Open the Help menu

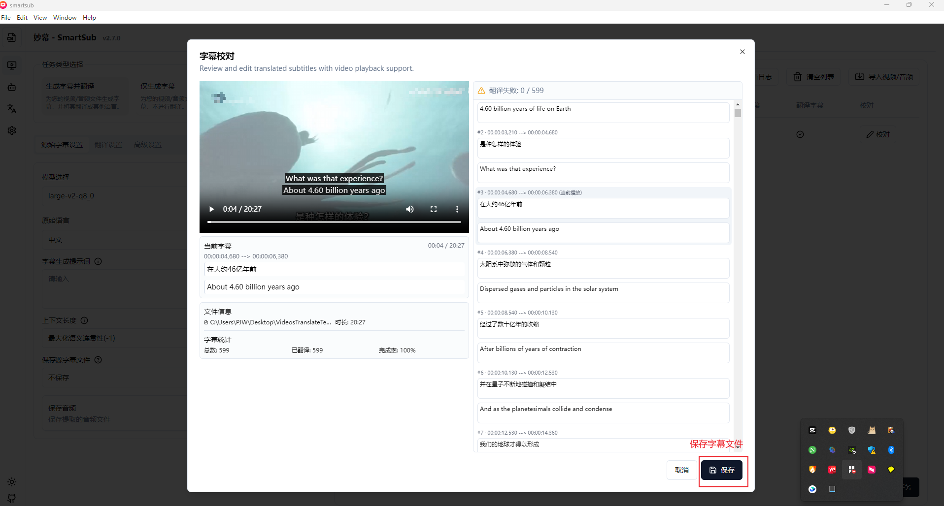(89, 17)
